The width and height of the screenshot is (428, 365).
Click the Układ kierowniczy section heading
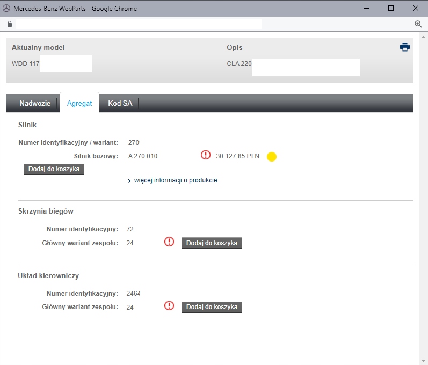pos(48,275)
